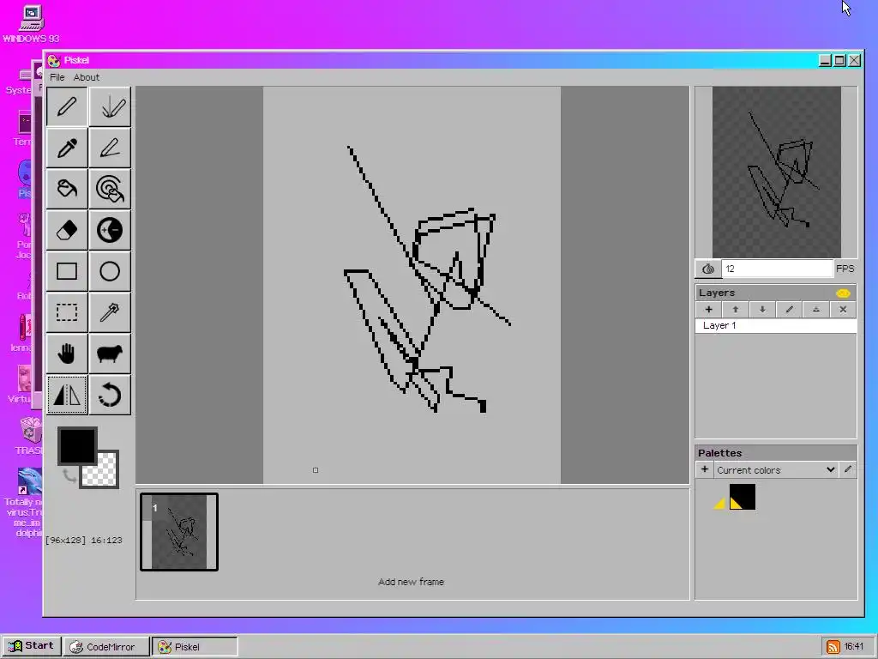
Task: Select black color in the palette
Action: [742, 497]
